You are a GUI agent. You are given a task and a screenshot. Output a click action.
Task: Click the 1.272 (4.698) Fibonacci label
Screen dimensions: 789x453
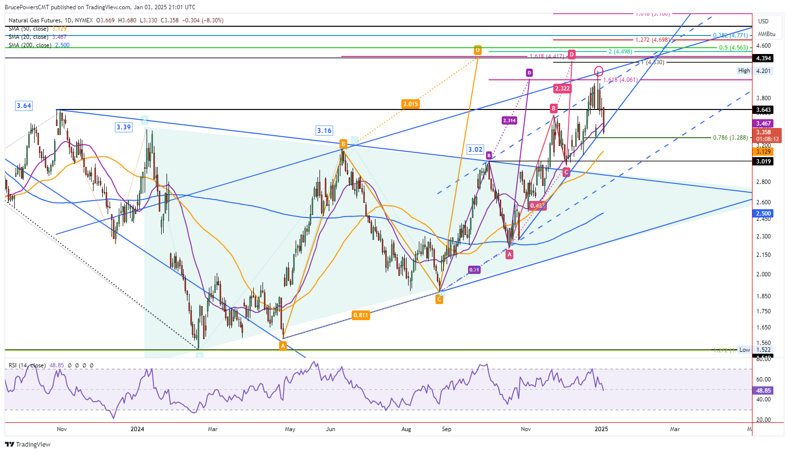point(653,40)
